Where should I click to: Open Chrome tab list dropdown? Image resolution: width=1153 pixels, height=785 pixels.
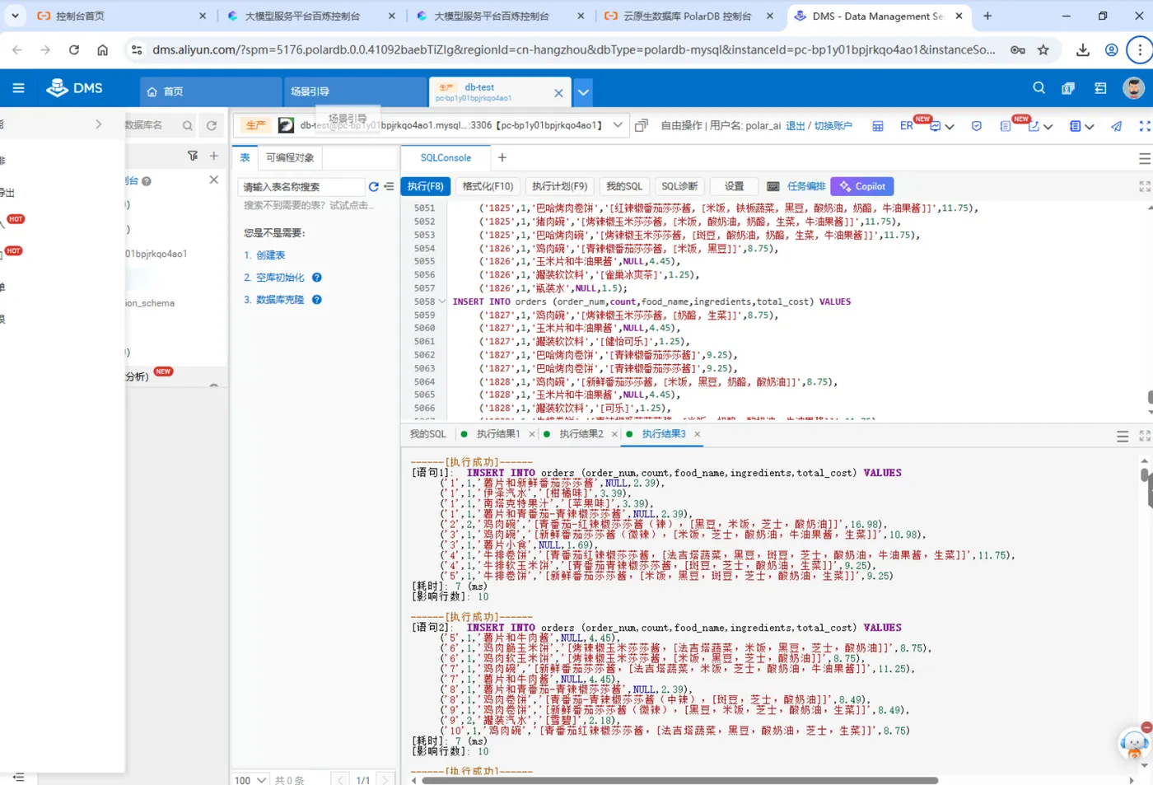(x=16, y=16)
